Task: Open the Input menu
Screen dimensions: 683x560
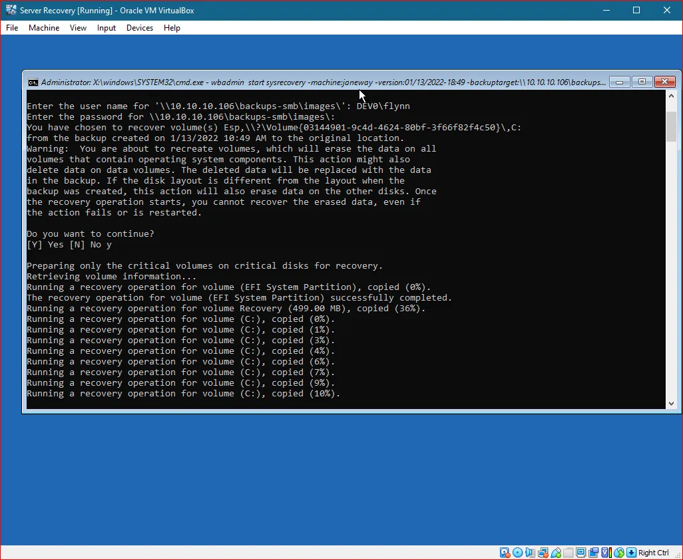Action: point(106,28)
